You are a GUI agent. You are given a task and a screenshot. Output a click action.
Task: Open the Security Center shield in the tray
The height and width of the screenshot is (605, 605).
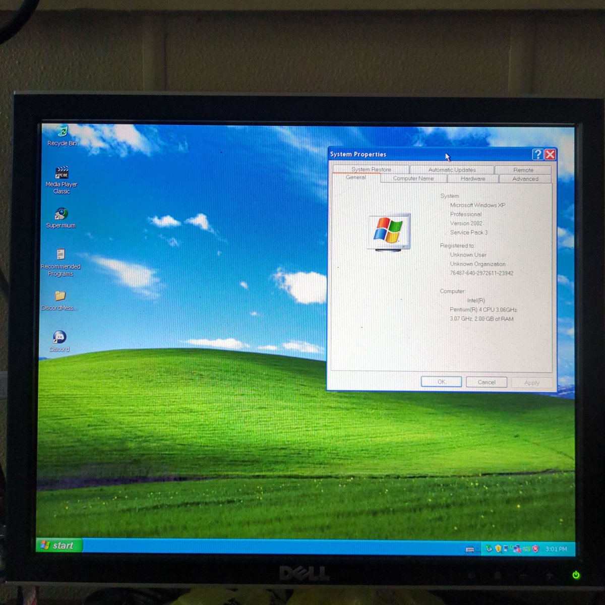[x=498, y=548]
